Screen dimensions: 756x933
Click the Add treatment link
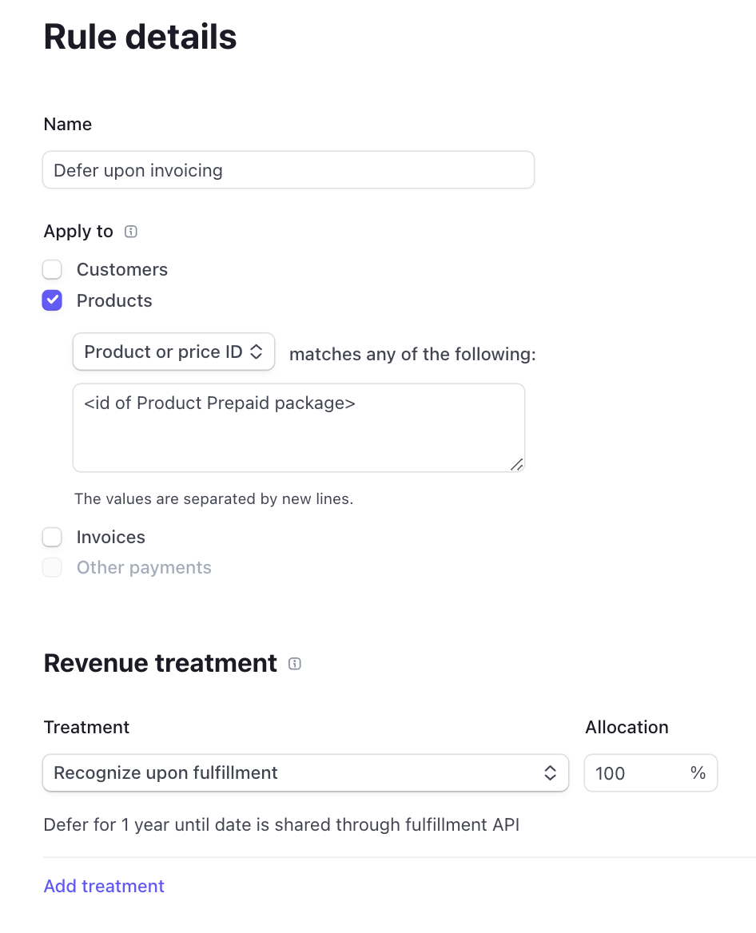[103, 886]
